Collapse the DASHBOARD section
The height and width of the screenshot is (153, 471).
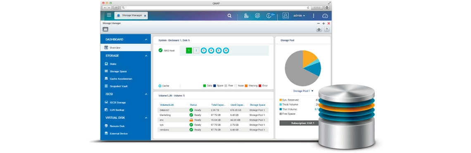(146, 39)
